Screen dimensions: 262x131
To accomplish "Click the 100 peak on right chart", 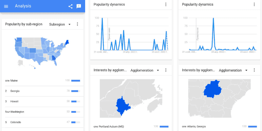I will pyautogui.click(x=214, y=18).
